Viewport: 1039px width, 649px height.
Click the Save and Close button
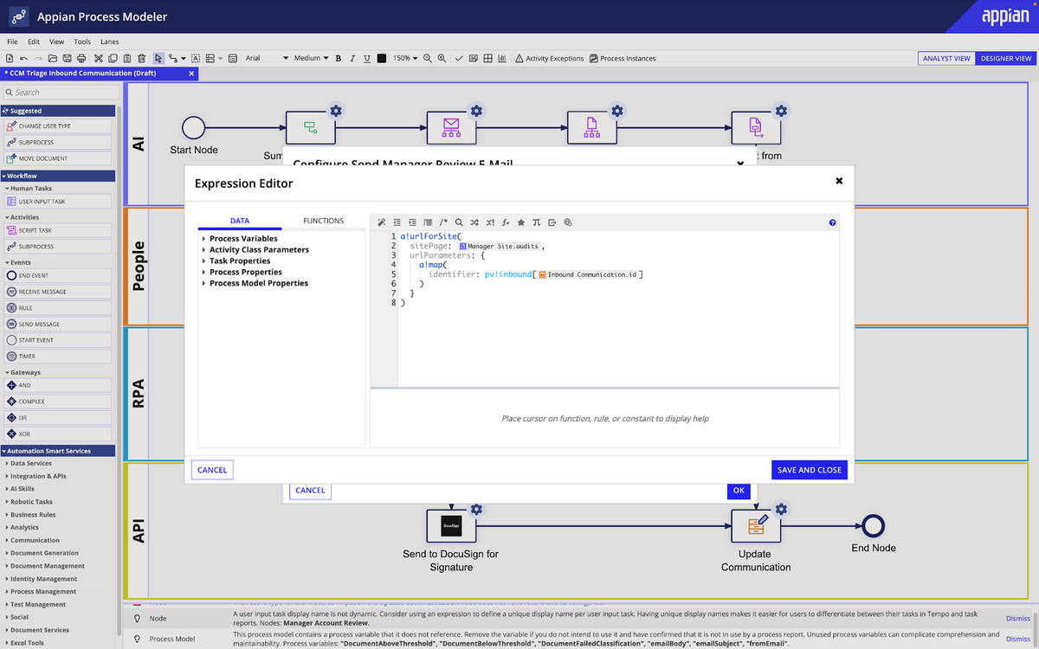(x=809, y=470)
